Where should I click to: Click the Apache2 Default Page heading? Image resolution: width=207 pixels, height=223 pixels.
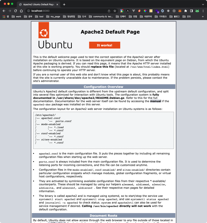pyautogui.click(x=110, y=32)
